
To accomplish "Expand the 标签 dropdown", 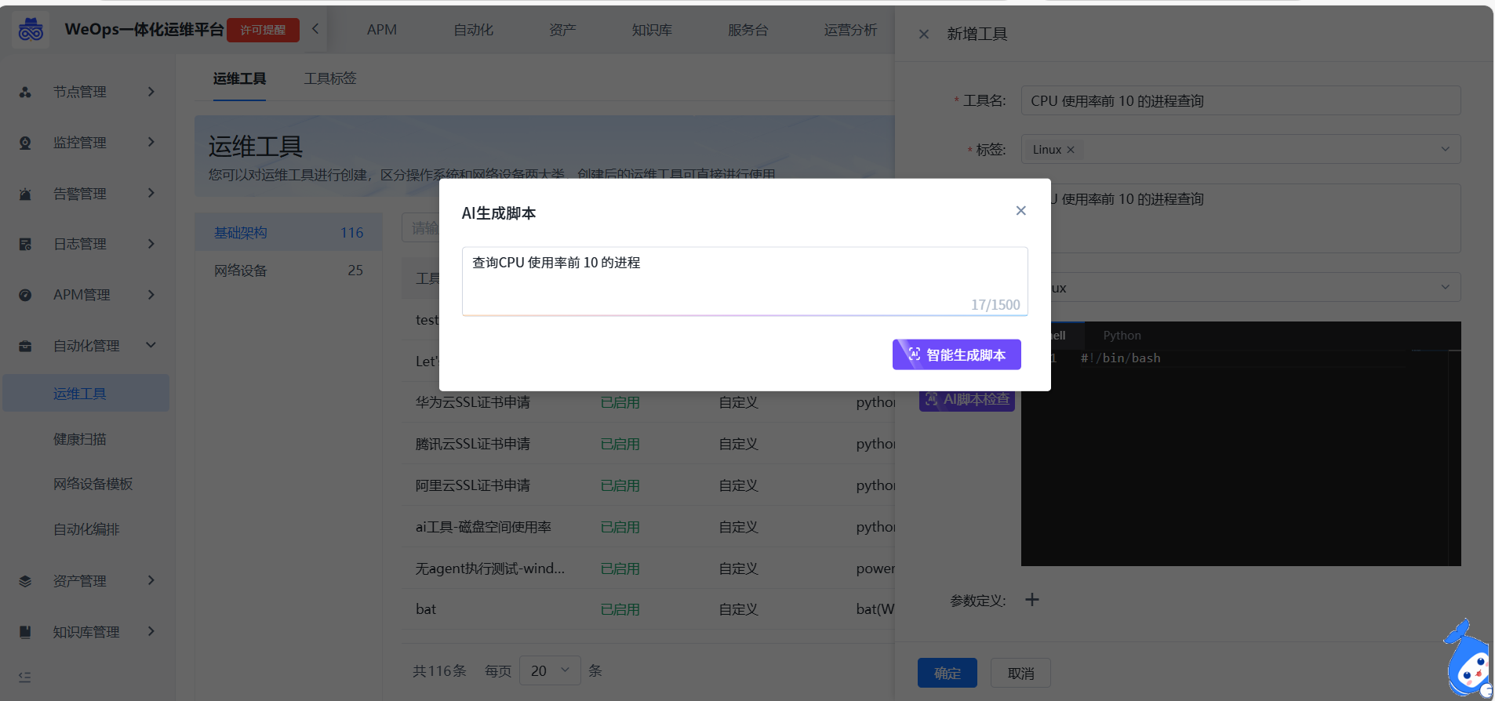I will [1445, 149].
